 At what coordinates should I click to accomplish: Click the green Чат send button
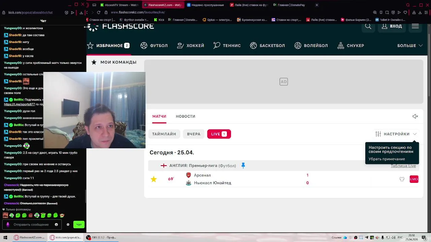tap(79, 225)
